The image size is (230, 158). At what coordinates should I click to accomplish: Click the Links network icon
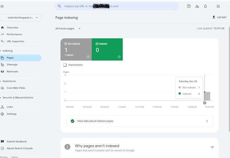(2, 107)
